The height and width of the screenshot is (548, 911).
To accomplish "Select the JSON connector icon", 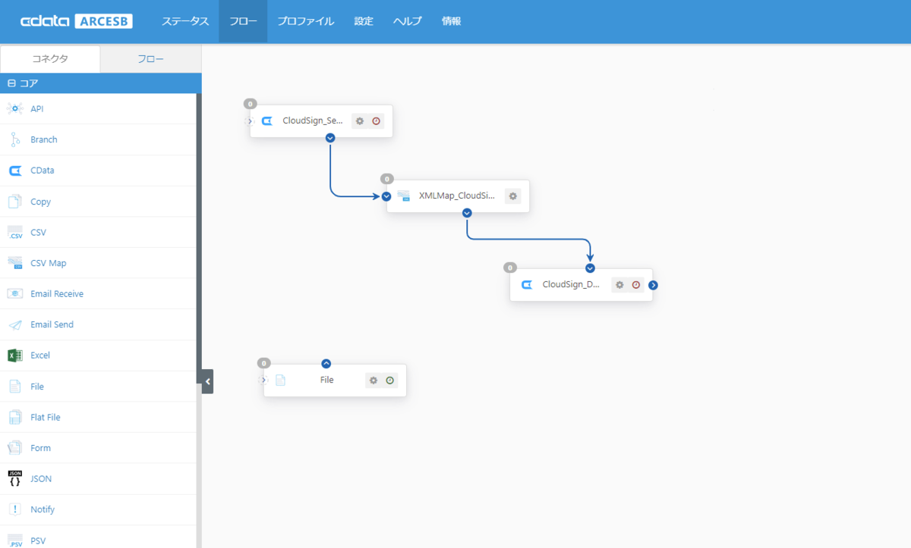I will click(15, 478).
